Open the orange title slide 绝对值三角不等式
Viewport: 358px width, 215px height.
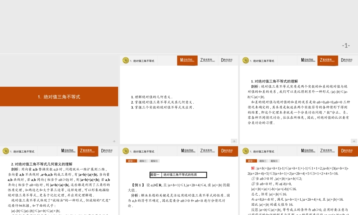click(x=59, y=97)
